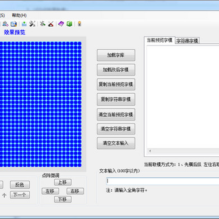
Task: Click the 注:请输入全角字符 note text
Action: (x=127, y=190)
